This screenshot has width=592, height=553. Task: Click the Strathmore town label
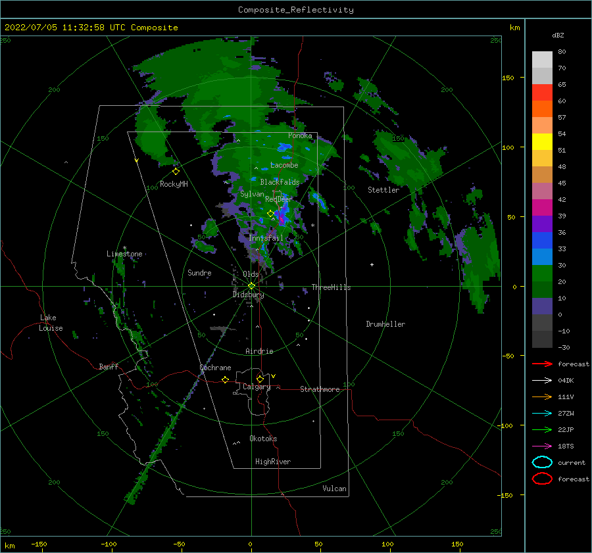320,389
